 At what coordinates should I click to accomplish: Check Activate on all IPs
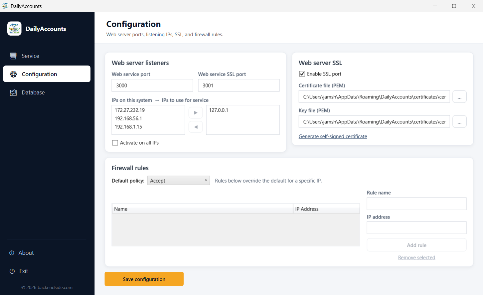pos(115,143)
